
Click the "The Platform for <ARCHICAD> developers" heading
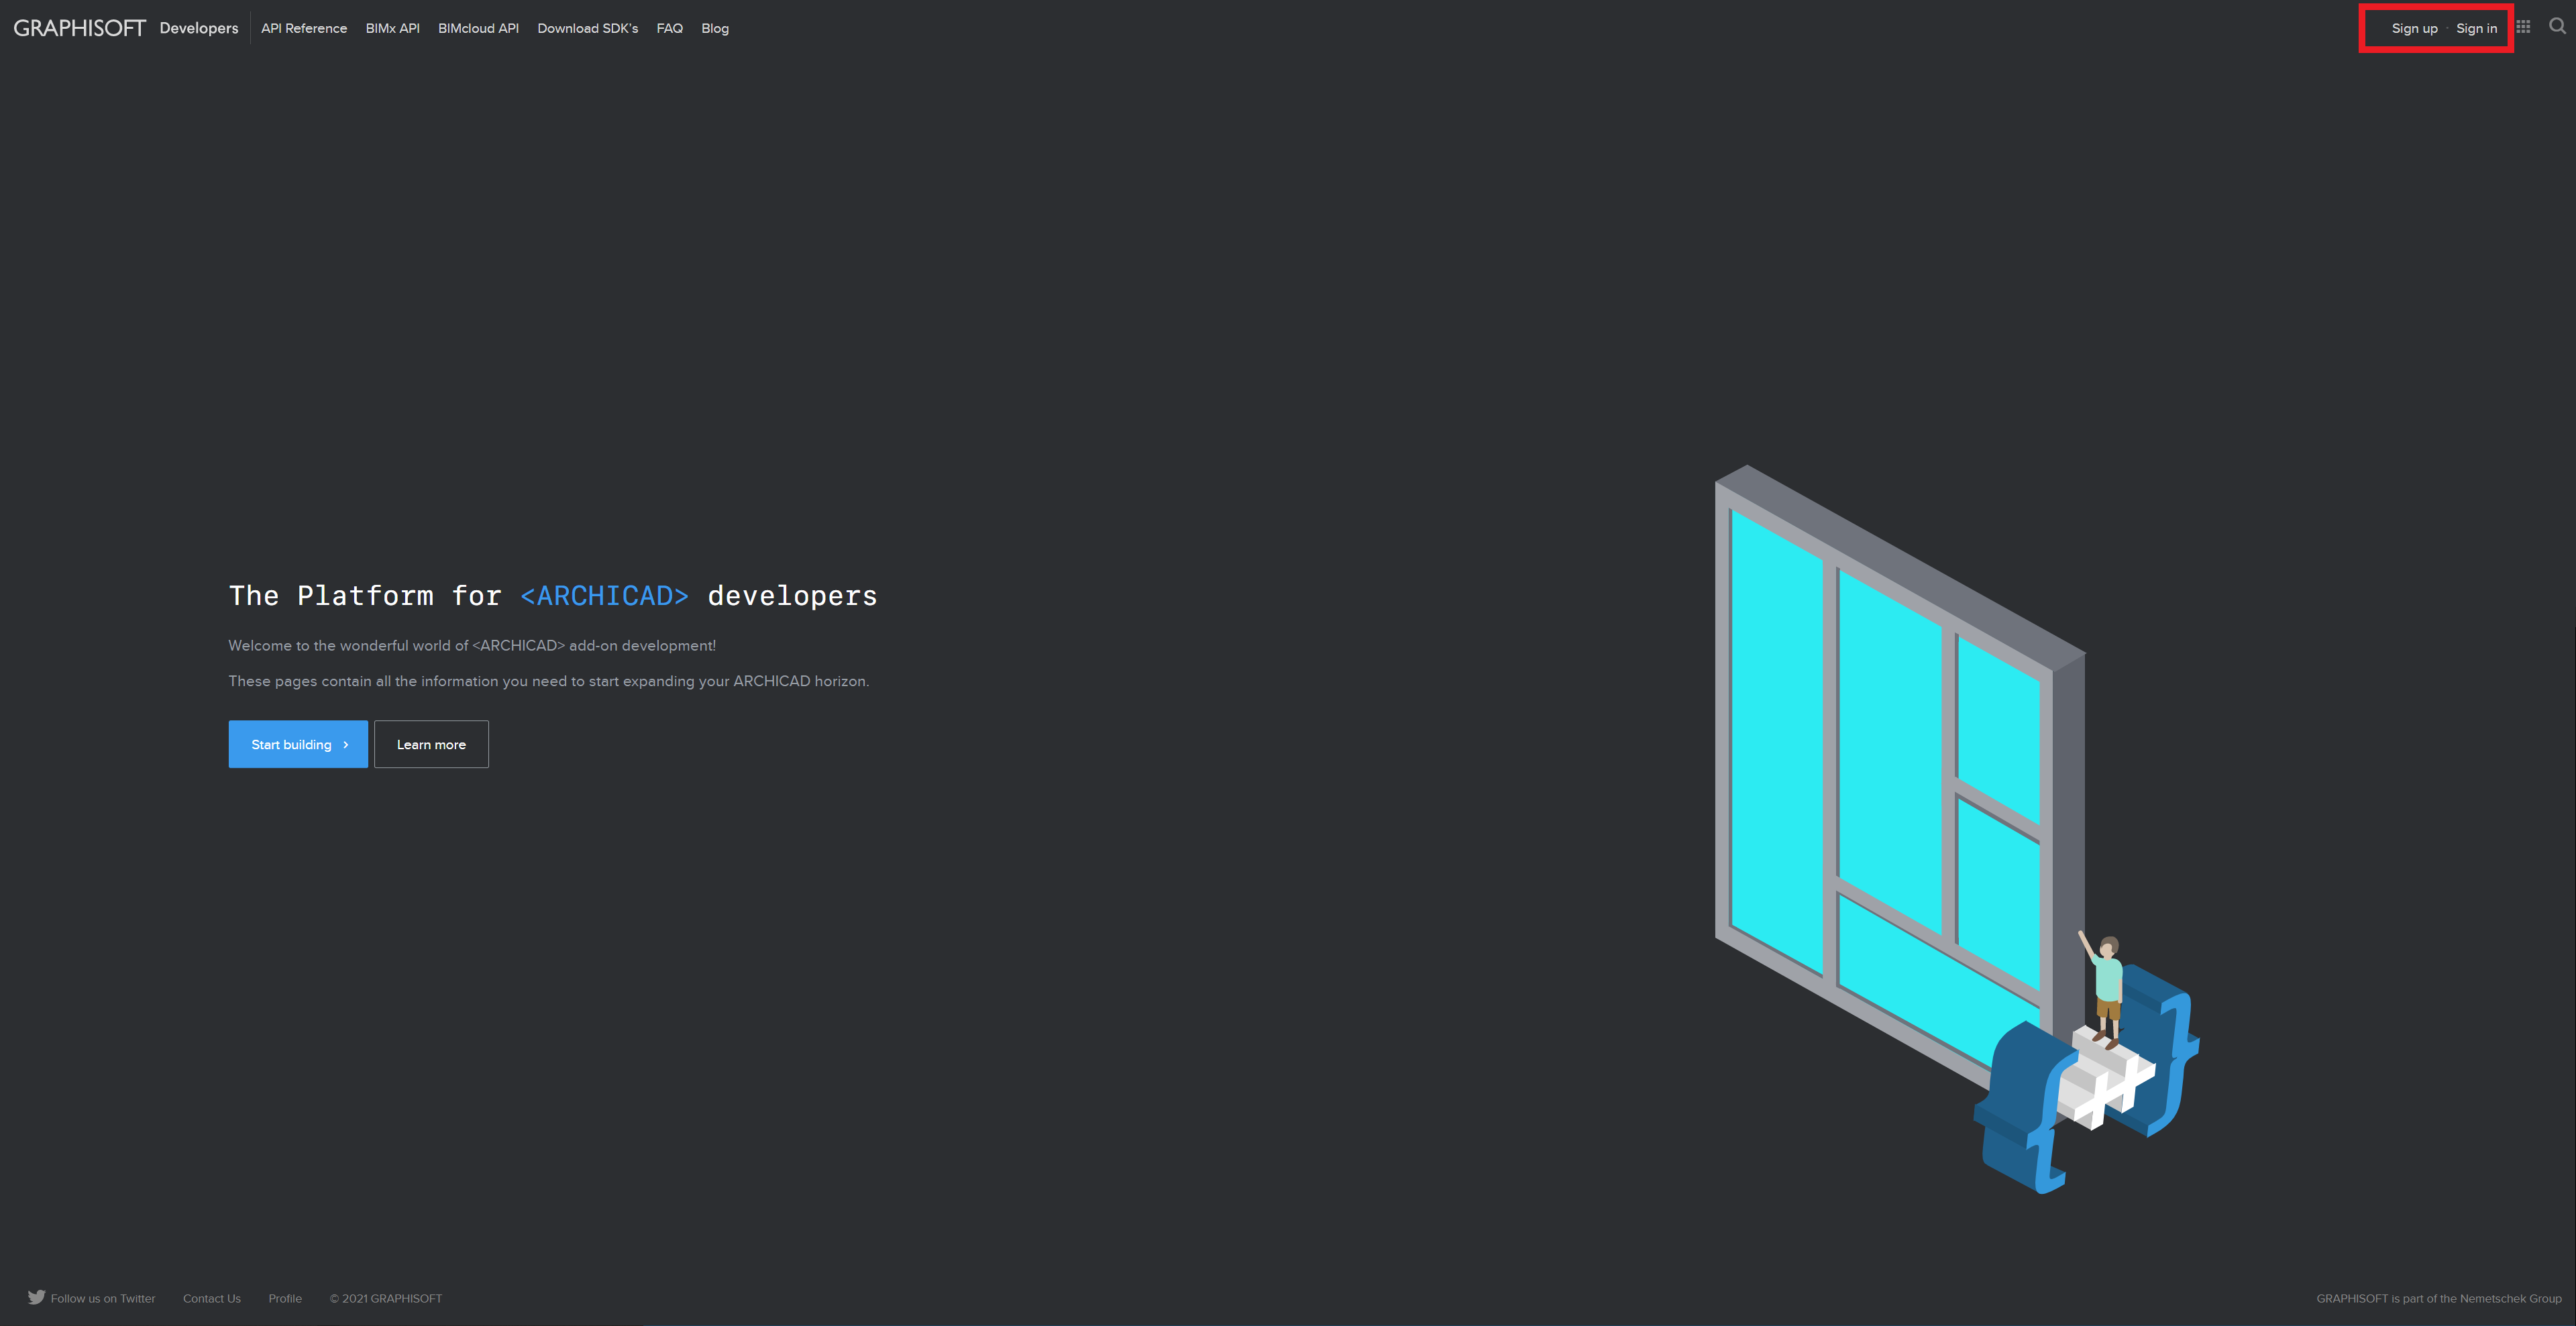(x=553, y=596)
